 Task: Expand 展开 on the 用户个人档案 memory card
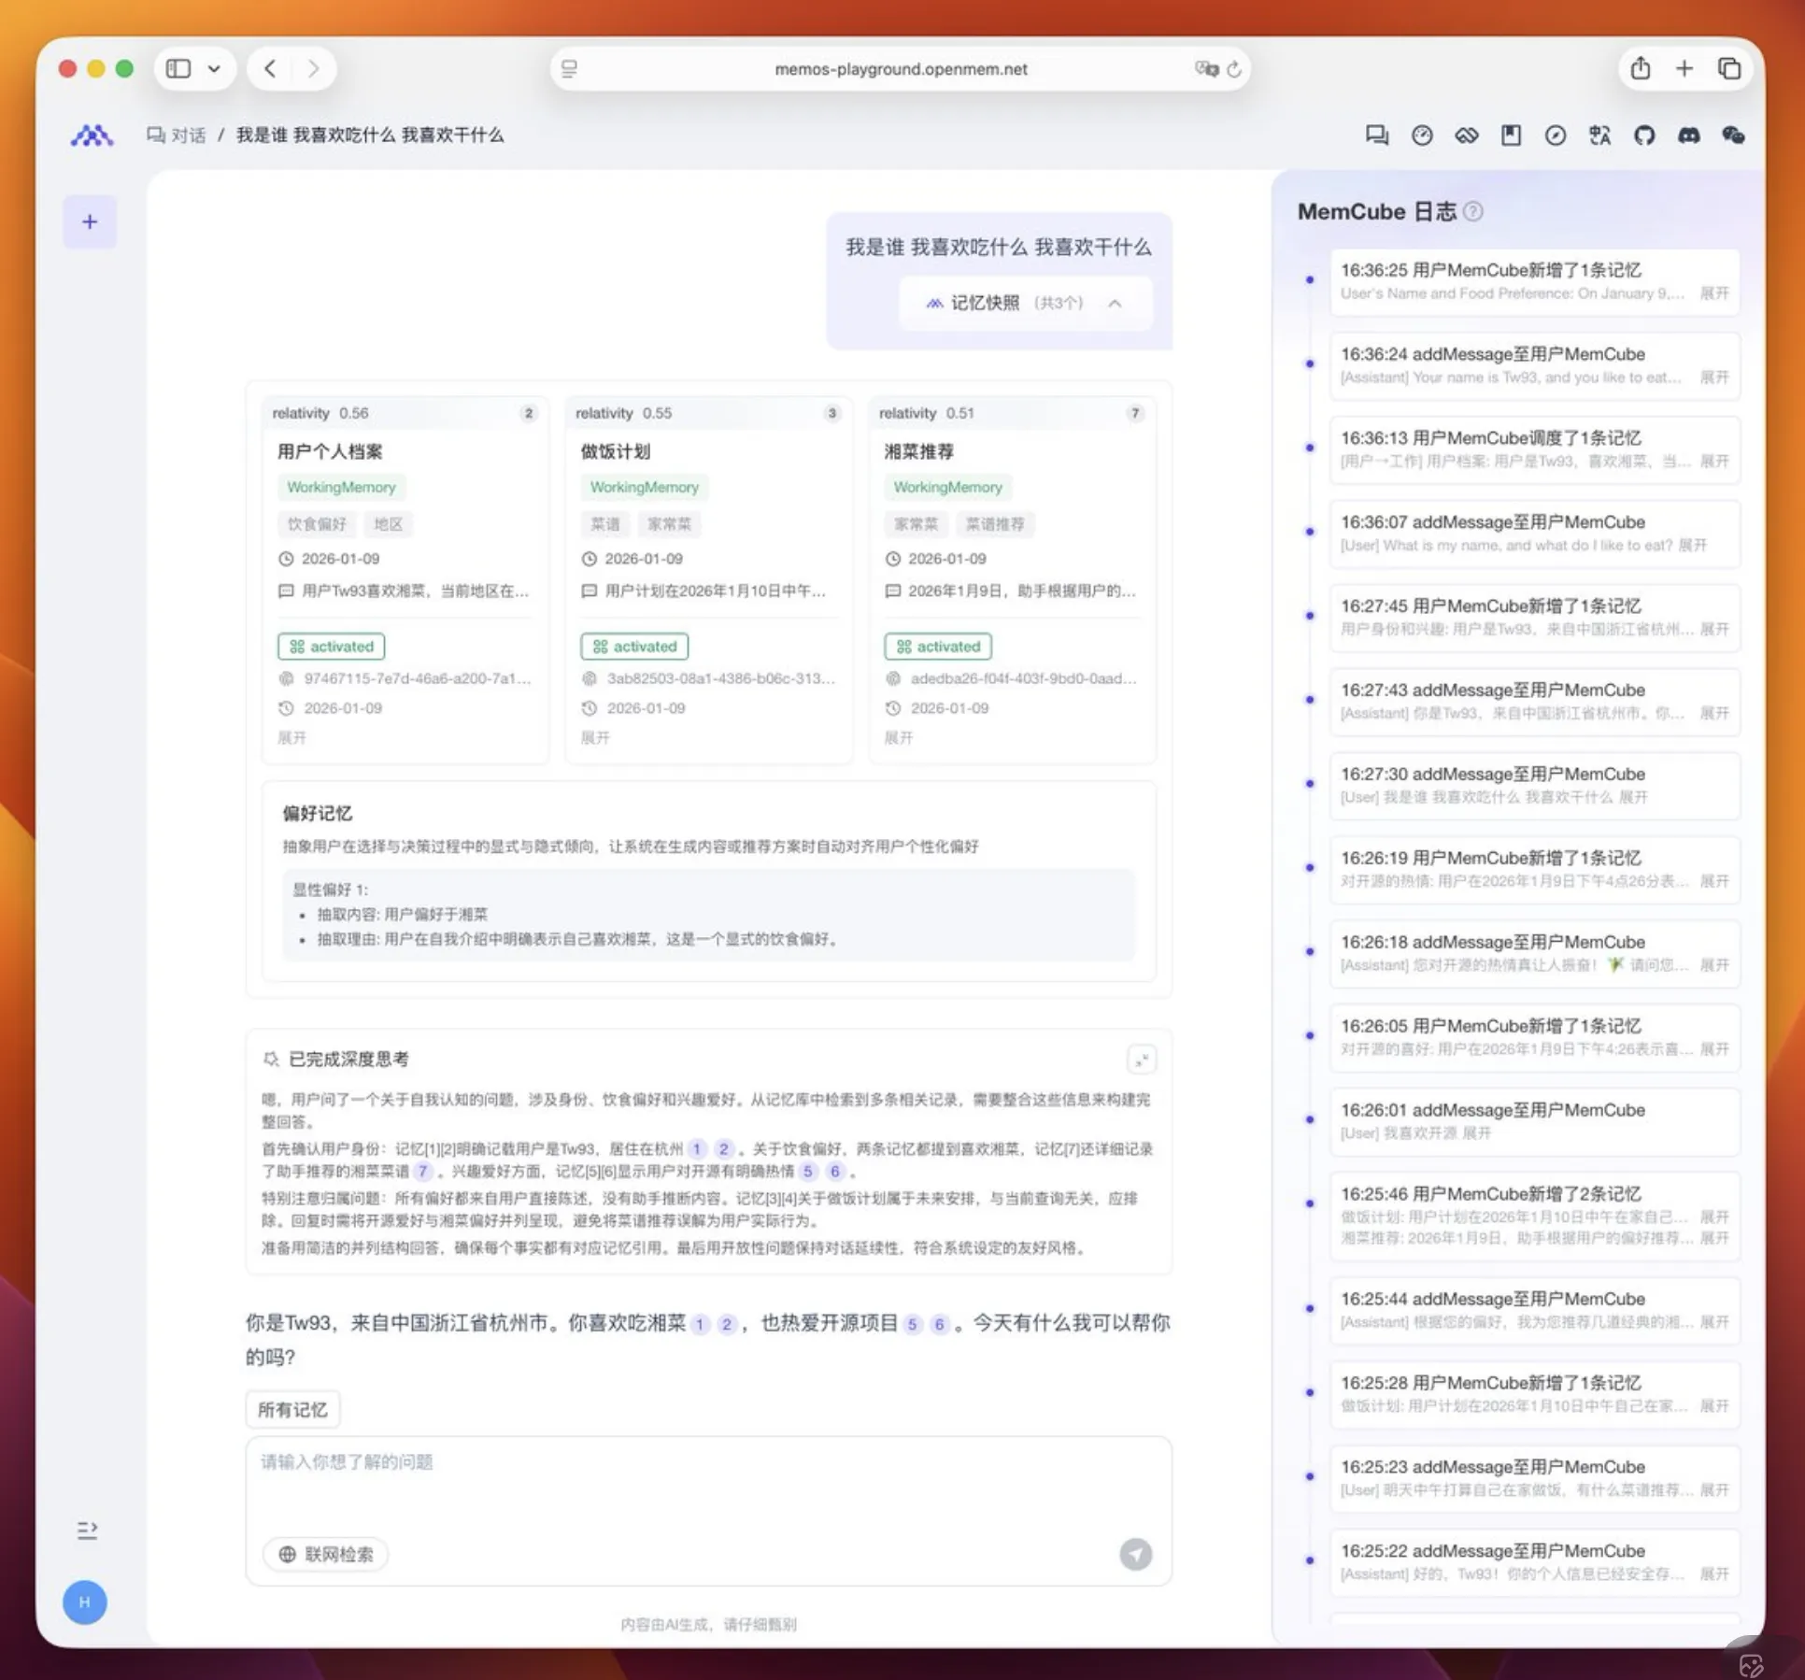tap(291, 738)
